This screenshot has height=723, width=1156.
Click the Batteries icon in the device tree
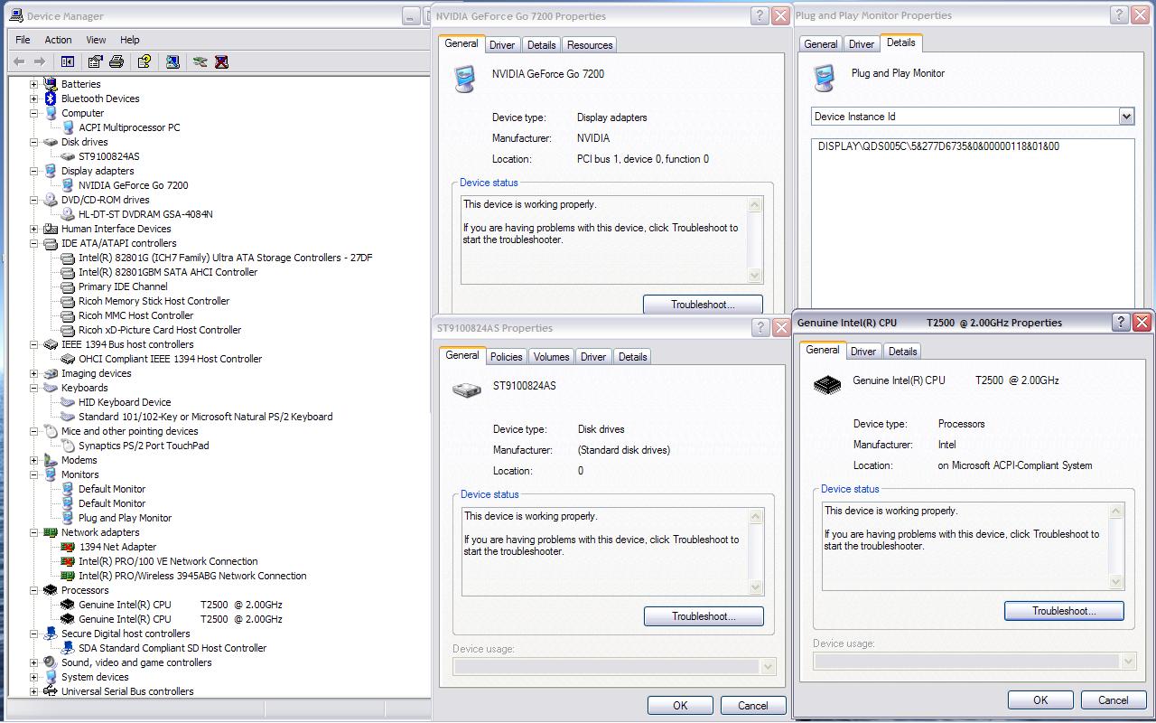(51, 84)
